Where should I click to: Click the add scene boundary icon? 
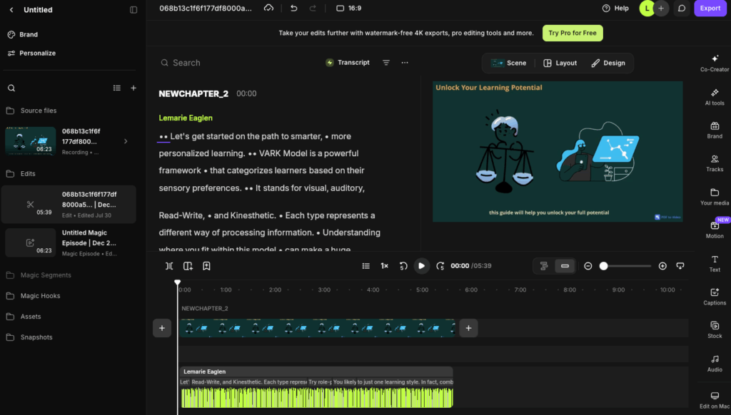click(x=188, y=266)
